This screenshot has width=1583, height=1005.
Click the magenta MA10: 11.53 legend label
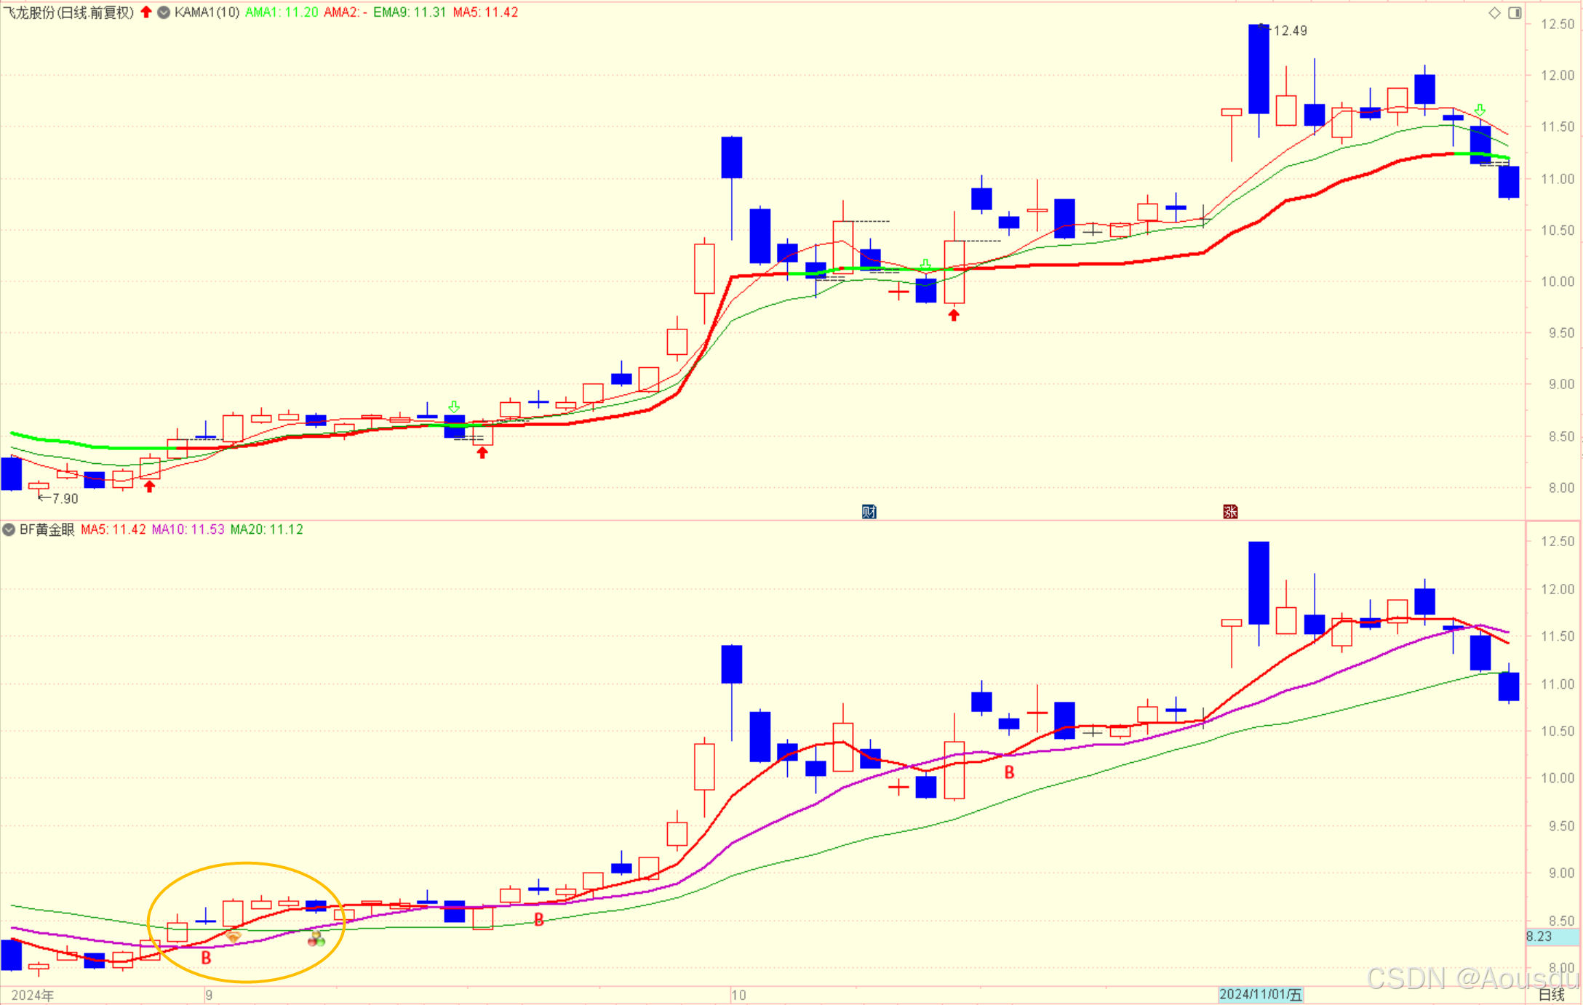point(188,529)
